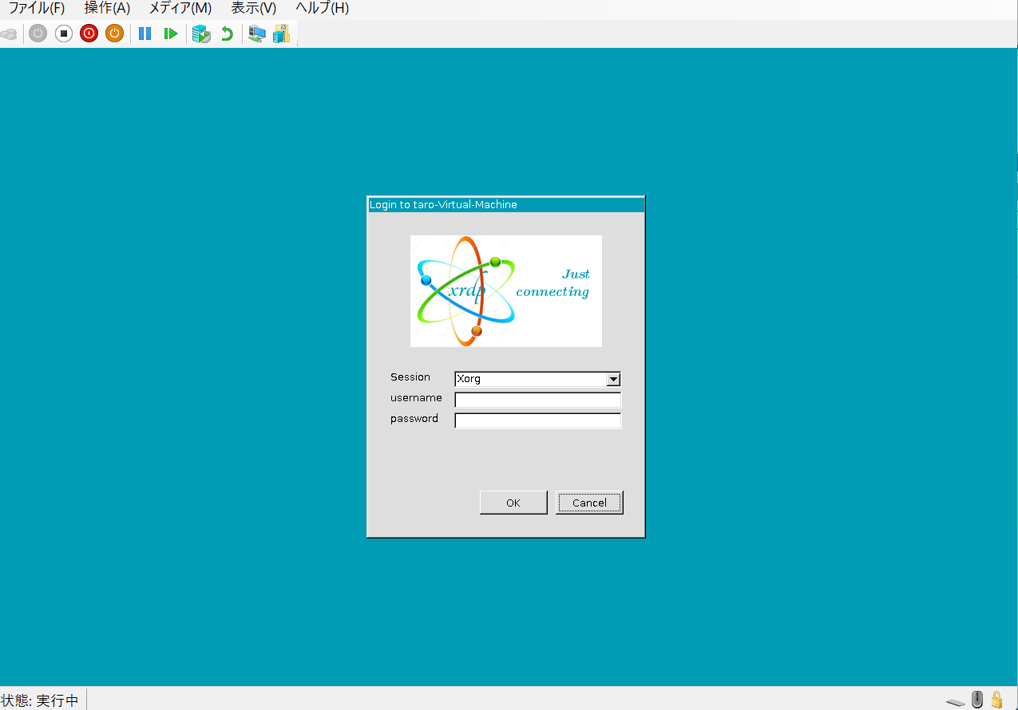Screen dimensions: 1018x710
Task: Send Ctrl+Alt+Del to the virtual machine
Action: 10,34
